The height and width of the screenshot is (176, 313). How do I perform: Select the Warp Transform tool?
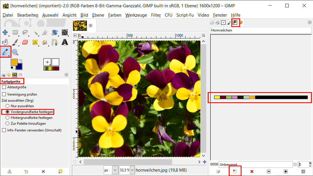point(65,32)
